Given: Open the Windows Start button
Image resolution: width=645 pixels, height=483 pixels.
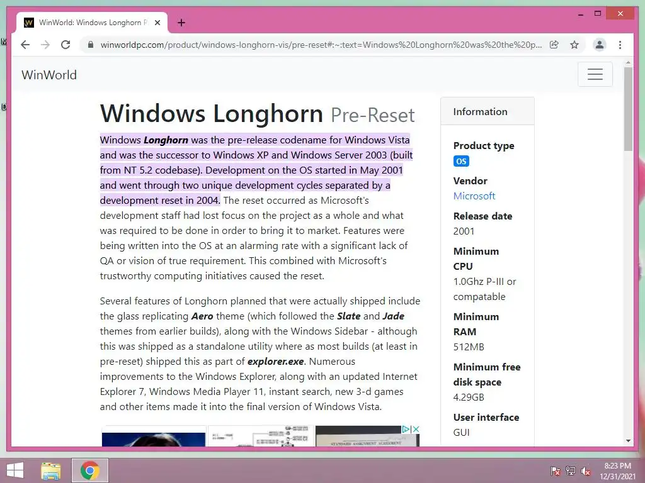Looking at the screenshot, I should [x=15, y=470].
